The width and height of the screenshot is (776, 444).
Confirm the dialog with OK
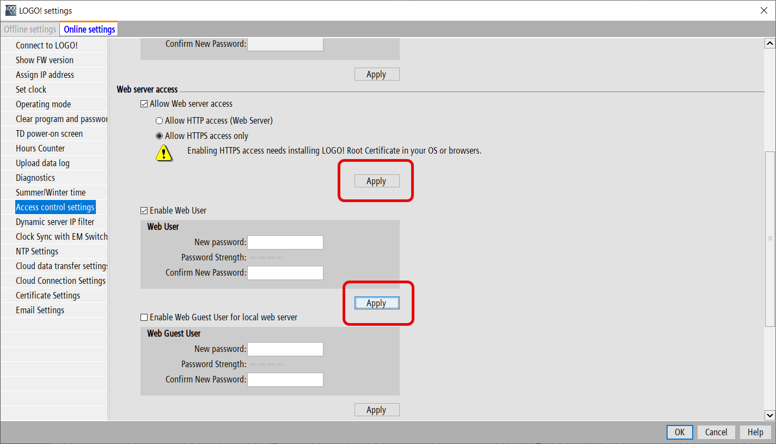click(680, 432)
